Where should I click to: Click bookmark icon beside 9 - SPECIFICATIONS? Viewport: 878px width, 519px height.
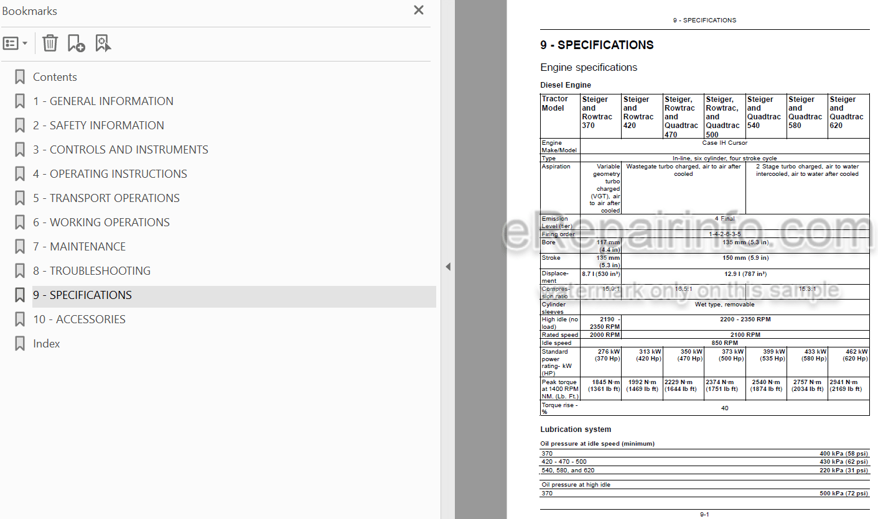click(20, 295)
